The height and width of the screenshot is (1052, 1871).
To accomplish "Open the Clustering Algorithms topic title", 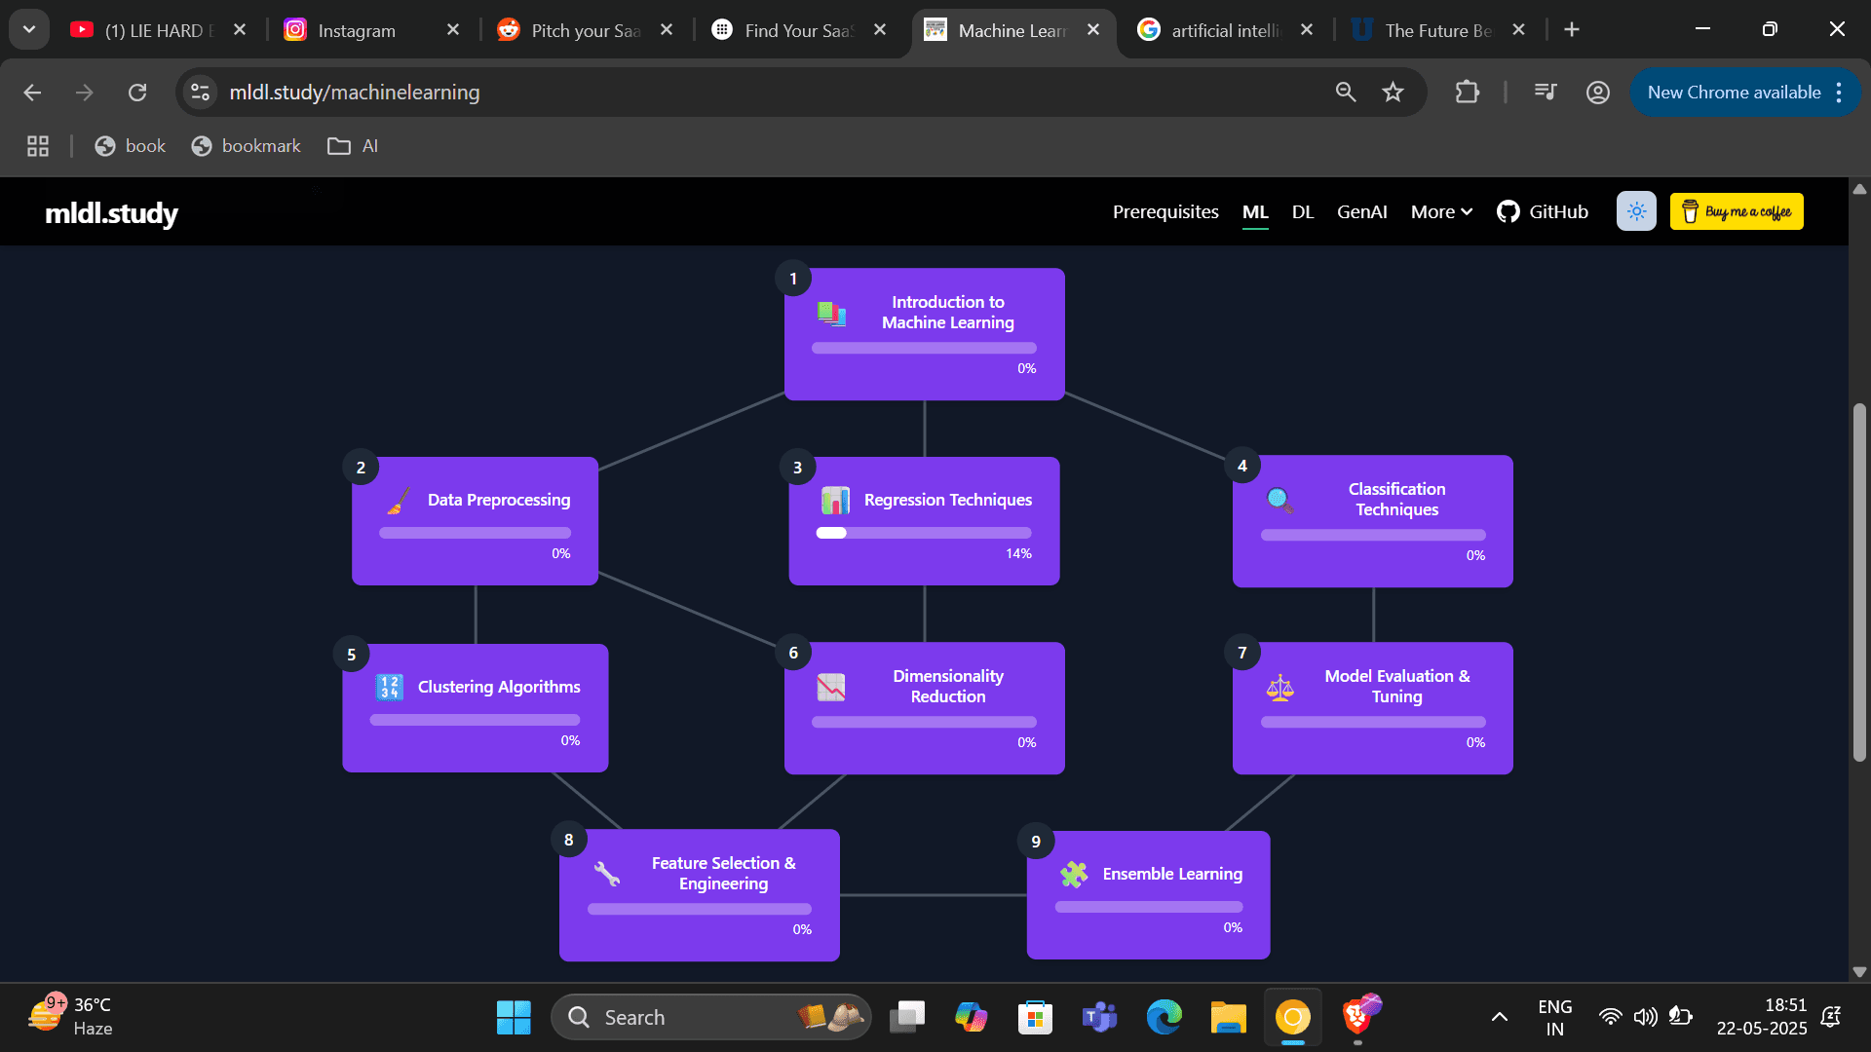I will 499,687.
